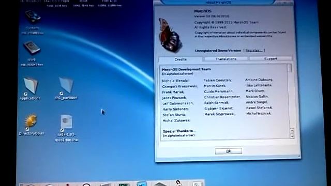Click the "All Rights Reserved" text
Image resolution: width=331 pixels, height=186 pixels.
point(210,27)
